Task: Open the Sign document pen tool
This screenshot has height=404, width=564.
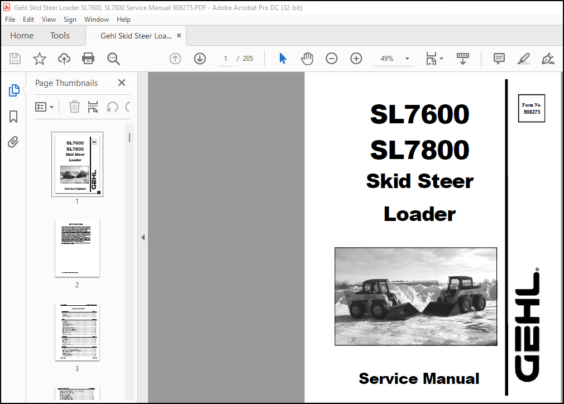Action: (x=548, y=59)
